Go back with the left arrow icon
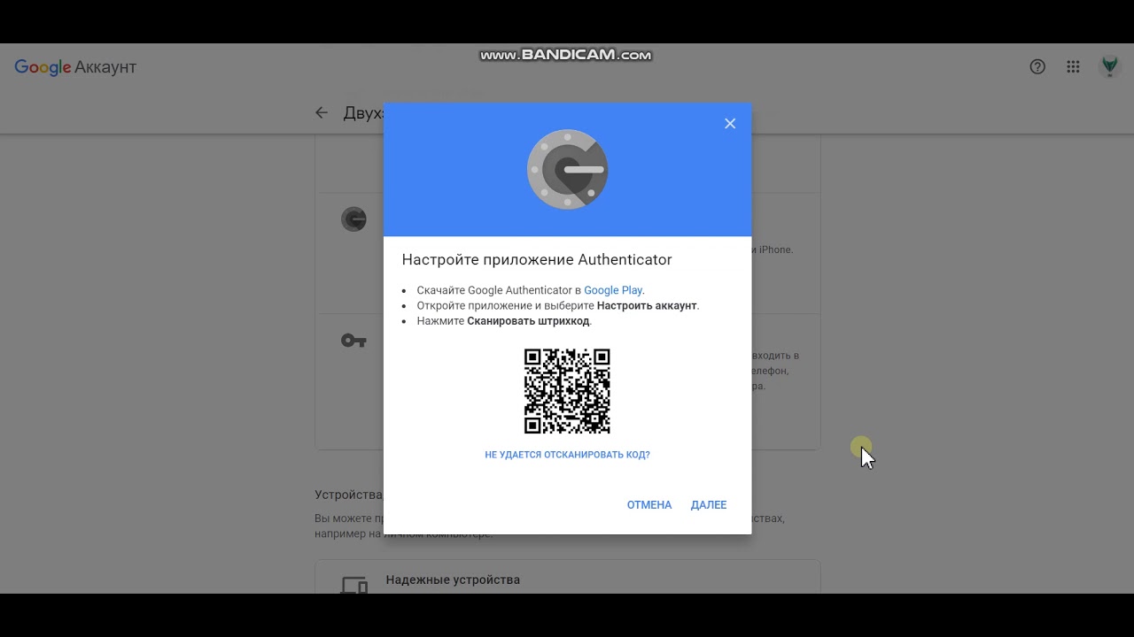Screen dimensions: 1134x637 pyautogui.click(x=322, y=113)
